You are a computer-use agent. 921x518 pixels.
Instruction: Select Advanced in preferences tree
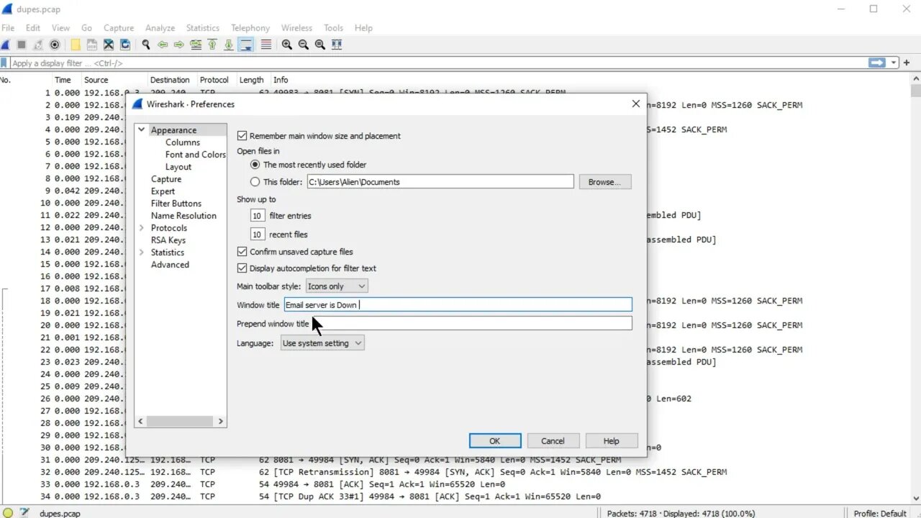coord(170,265)
